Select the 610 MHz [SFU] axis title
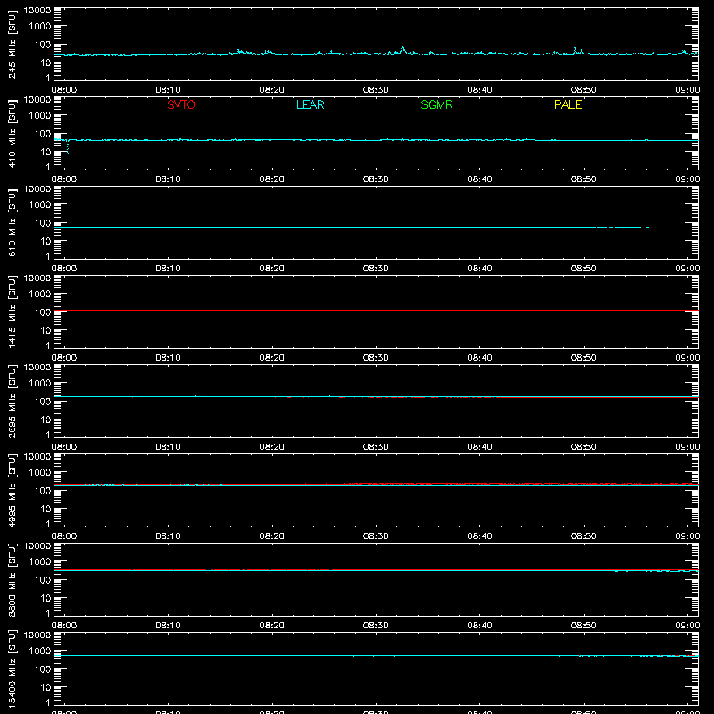The image size is (714, 714). point(12,223)
